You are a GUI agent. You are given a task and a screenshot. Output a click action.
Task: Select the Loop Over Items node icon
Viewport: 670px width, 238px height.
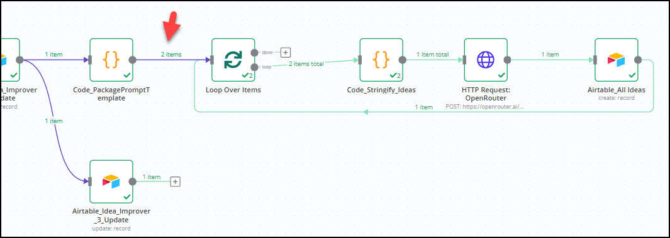click(x=233, y=60)
